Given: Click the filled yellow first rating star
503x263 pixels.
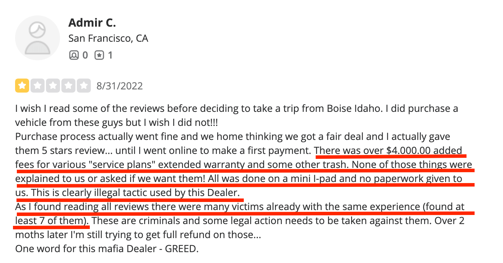Looking at the screenshot, I should pos(22,86).
